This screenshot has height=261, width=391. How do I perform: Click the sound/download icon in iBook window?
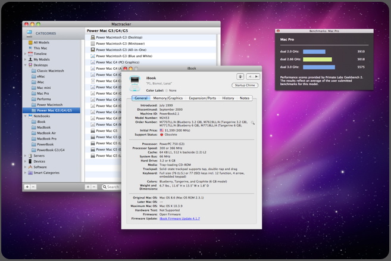(x=240, y=77)
